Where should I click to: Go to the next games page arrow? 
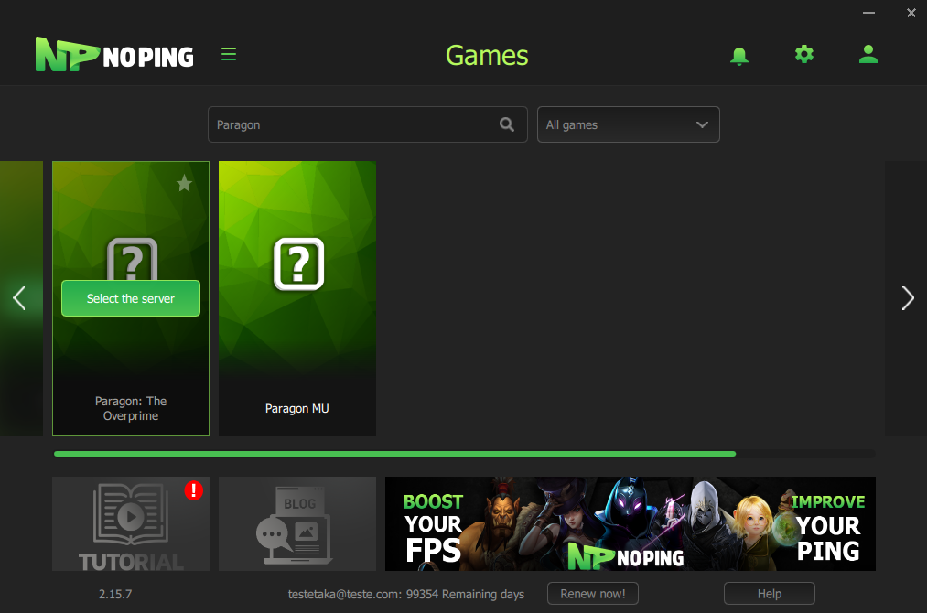908,298
